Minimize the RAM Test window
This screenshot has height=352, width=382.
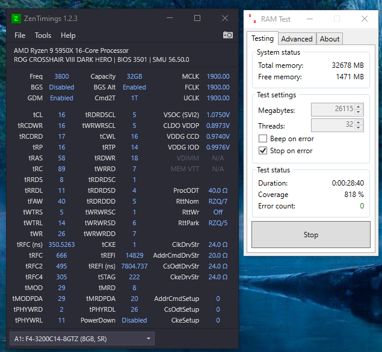[x=310, y=19]
